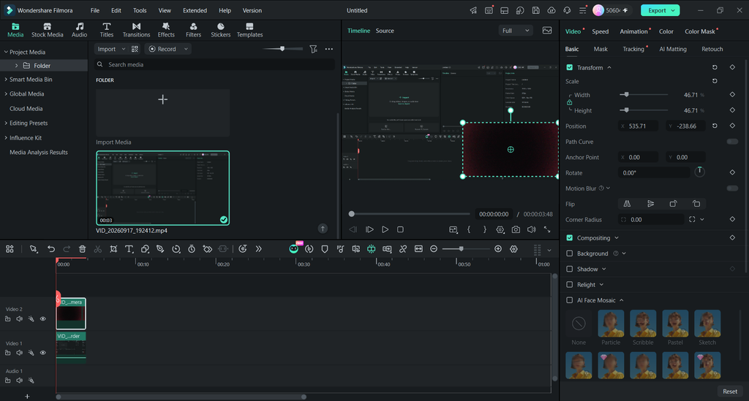Expand the Global Media tree
The width and height of the screenshot is (749, 401).
coord(6,94)
